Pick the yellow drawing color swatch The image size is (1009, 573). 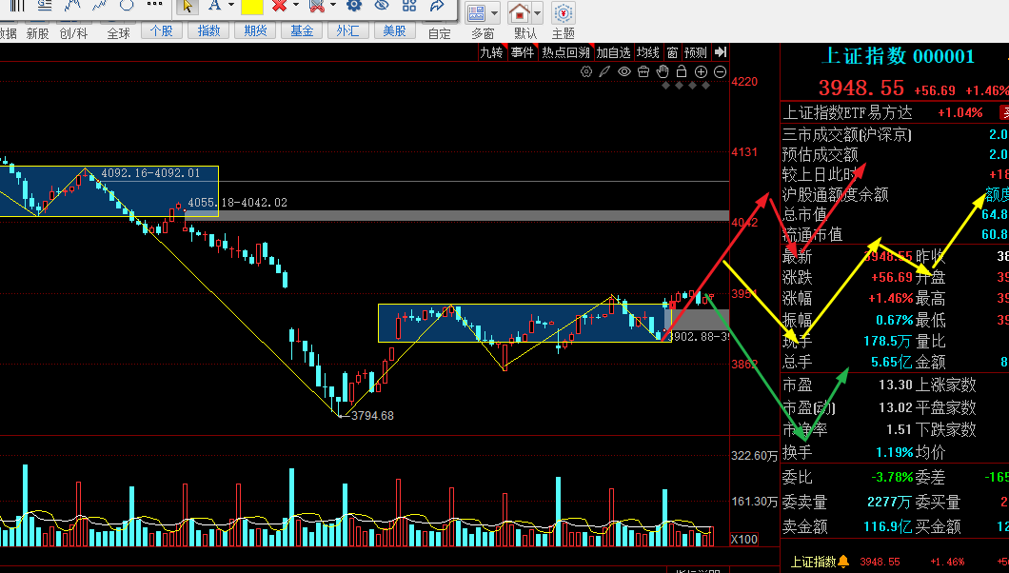pyautogui.click(x=251, y=7)
